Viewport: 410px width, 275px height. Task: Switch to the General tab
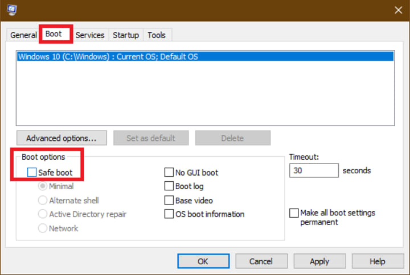23,35
